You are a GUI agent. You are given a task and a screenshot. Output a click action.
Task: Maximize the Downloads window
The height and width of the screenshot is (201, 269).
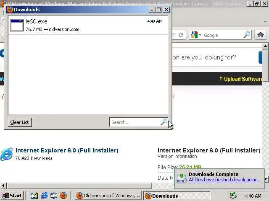[x=159, y=10]
